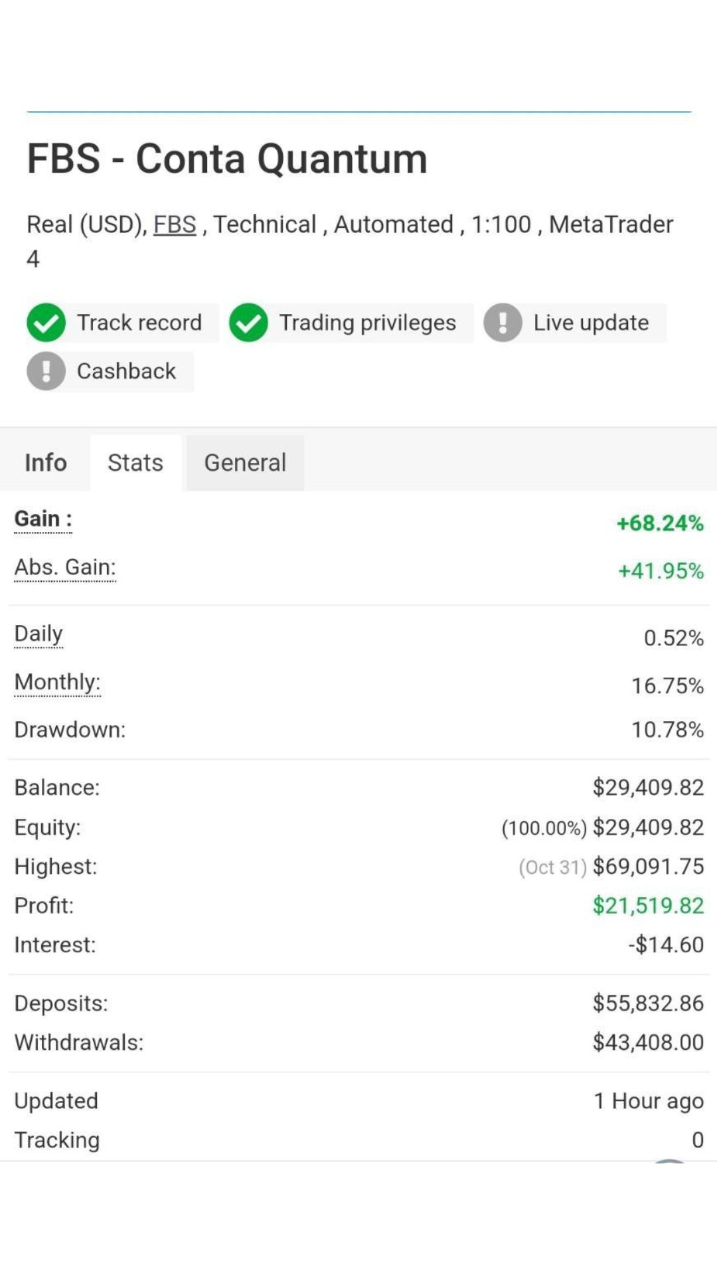This screenshot has height=1275, width=717.
Task: Click the Trading privileges badge text
Action: point(368,323)
